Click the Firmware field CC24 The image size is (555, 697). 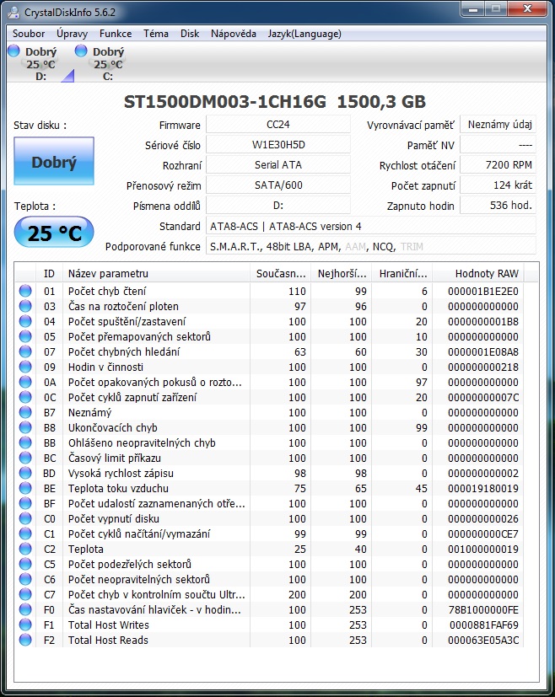tap(278, 125)
